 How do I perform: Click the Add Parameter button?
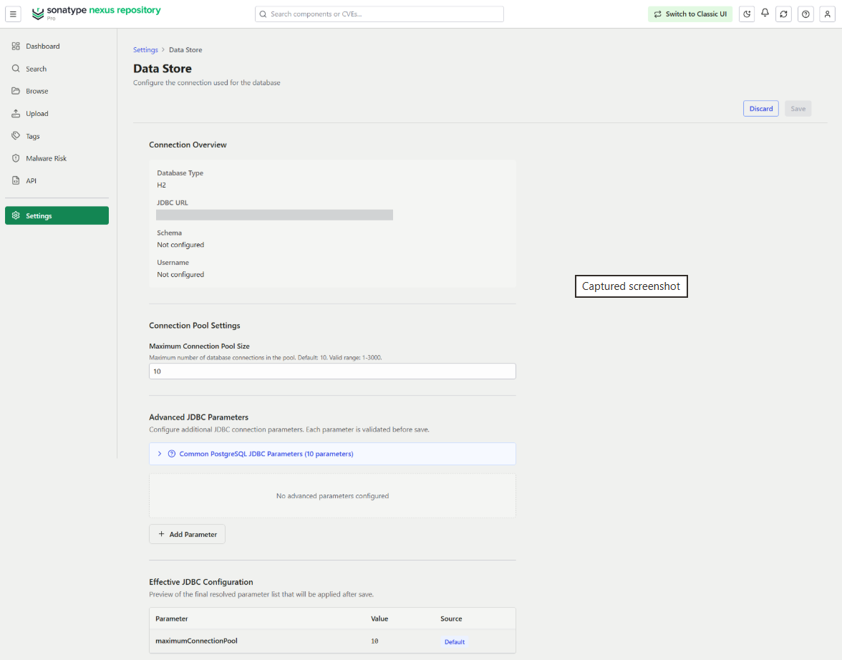coord(187,534)
